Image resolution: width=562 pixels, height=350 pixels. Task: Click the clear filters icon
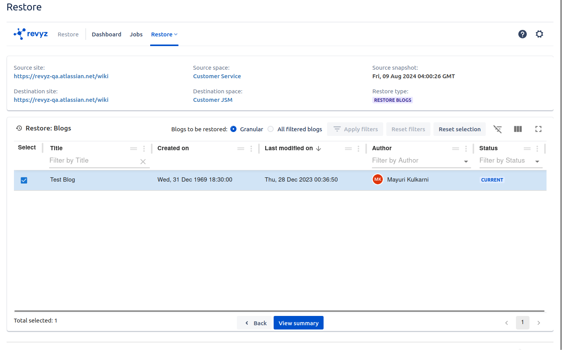pos(497,129)
